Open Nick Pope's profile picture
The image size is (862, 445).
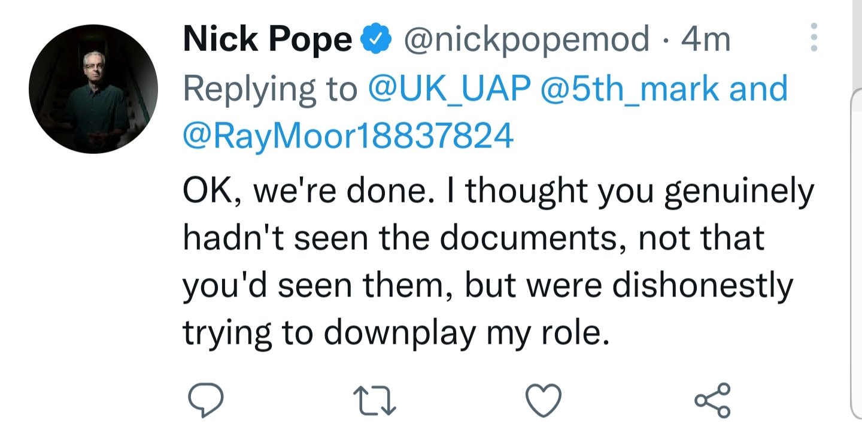pyautogui.click(x=93, y=90)
